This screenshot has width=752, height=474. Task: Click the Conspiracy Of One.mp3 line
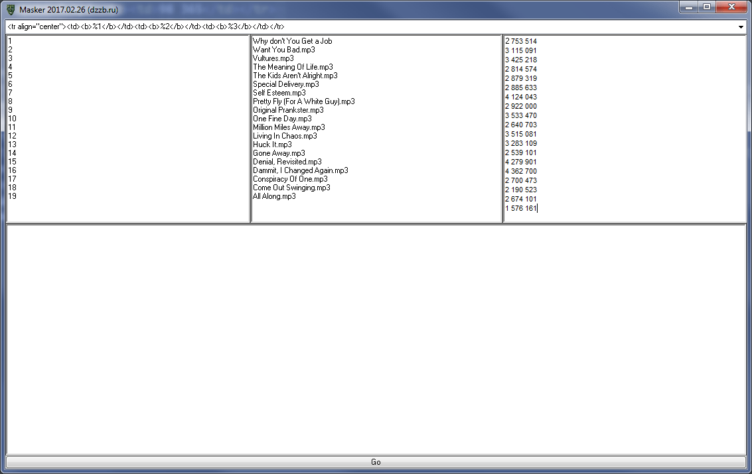(x=290, y=179)
